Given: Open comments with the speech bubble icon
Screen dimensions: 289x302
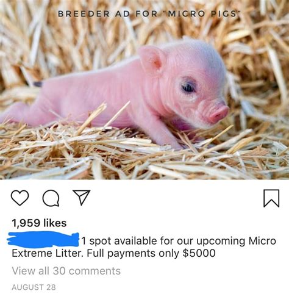Looking at the screenshot, I should pos(51,198).
